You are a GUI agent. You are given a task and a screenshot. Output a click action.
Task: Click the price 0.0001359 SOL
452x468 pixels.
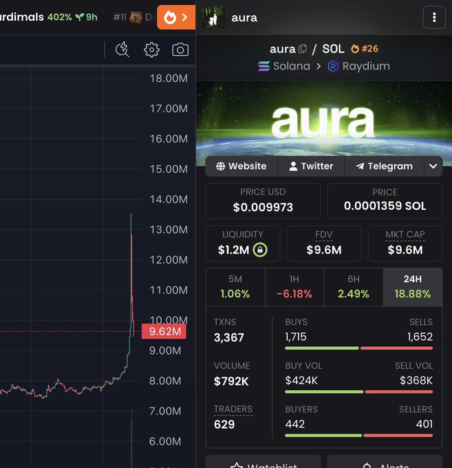click(385, 206)
